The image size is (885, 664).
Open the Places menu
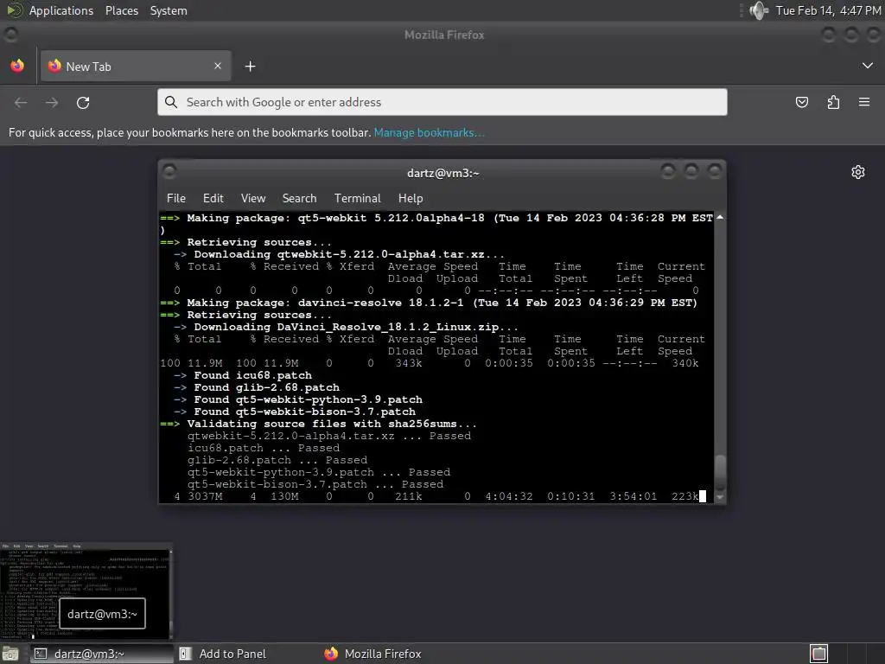(121, 10)
